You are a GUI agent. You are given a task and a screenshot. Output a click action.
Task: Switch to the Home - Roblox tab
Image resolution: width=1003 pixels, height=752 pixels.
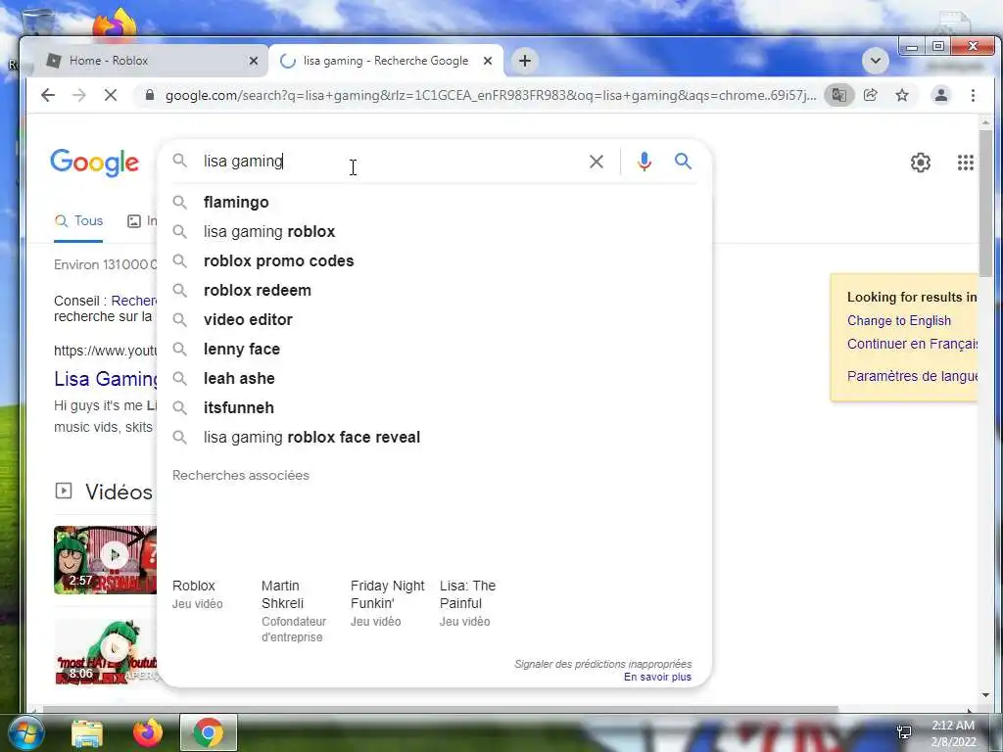tap(149, 61)
